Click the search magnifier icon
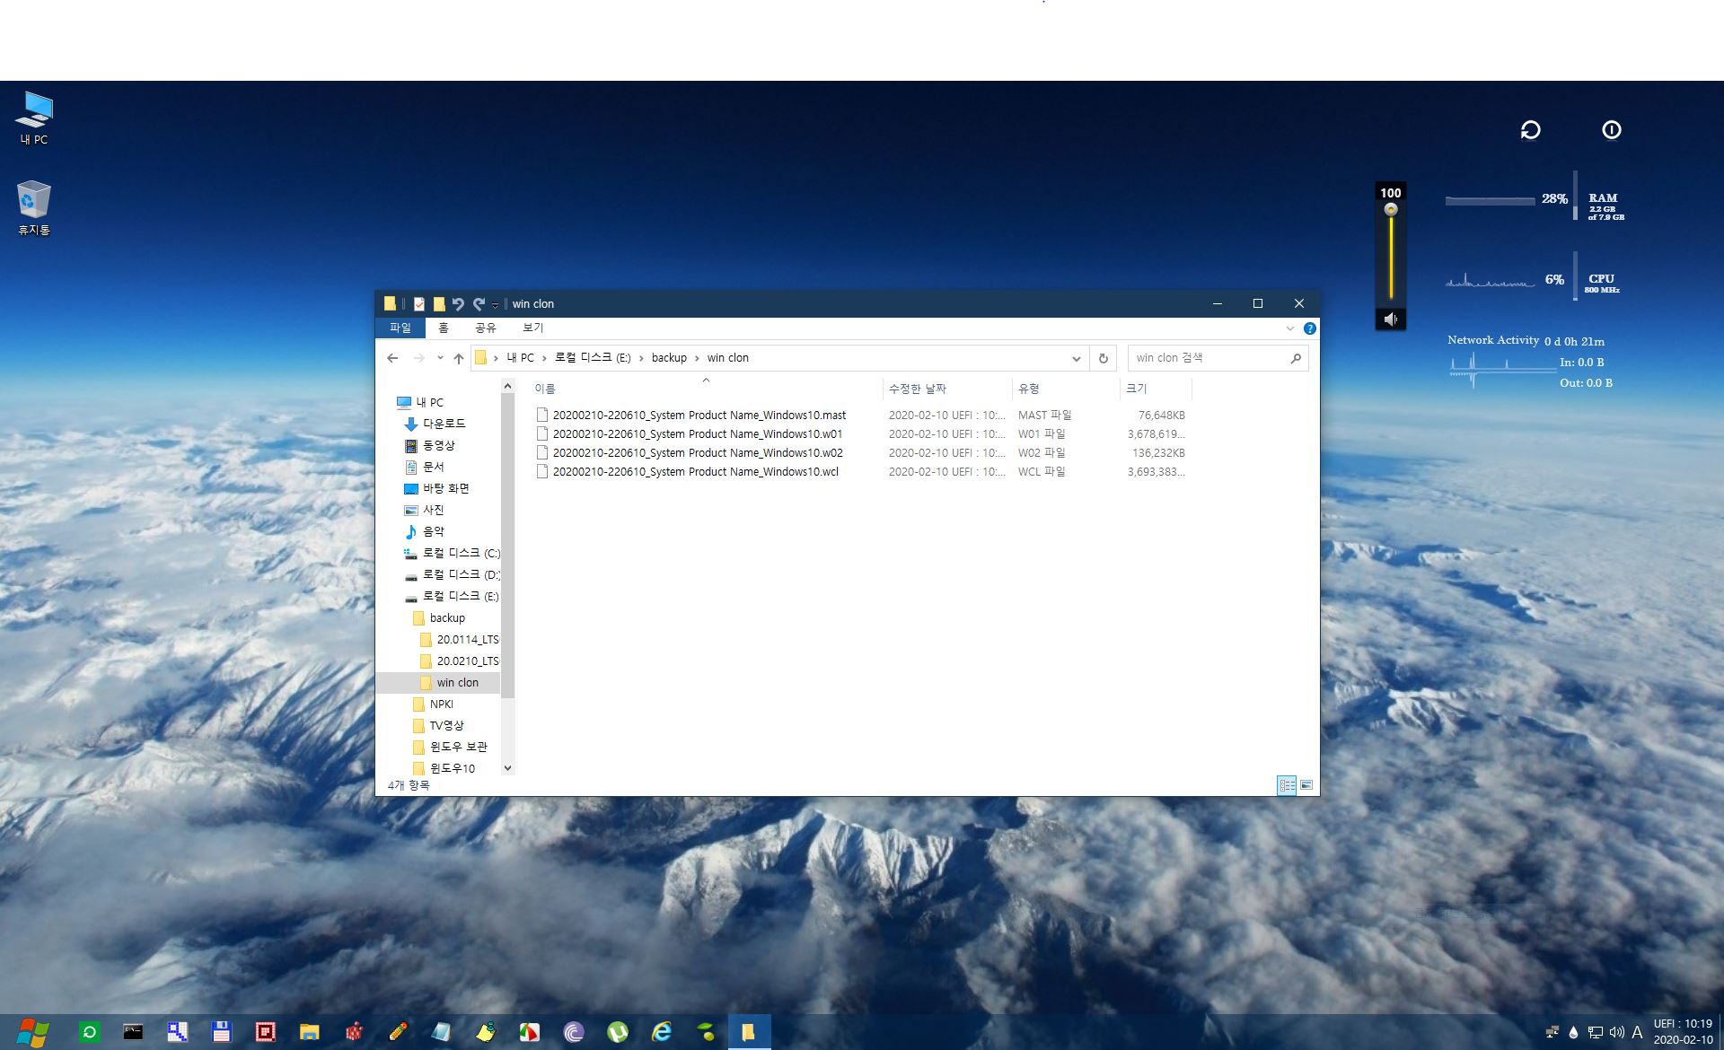Image resolution: width=1724 pixels, height=1050 pixels. pyautogui.click(x=1296, y=358)
